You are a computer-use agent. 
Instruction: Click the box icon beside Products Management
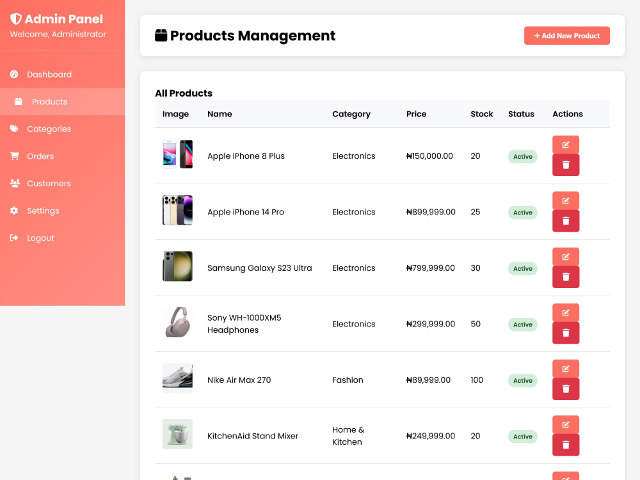[x=161, y=35]
